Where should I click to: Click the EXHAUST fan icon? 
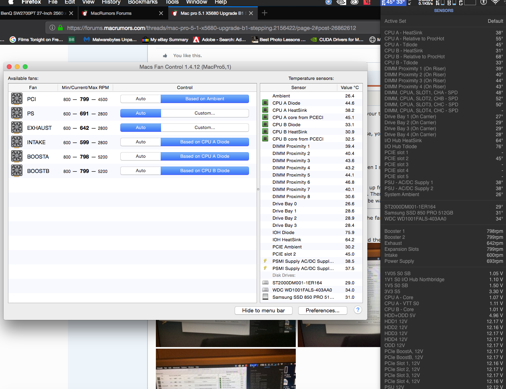(x=17, y=127)
